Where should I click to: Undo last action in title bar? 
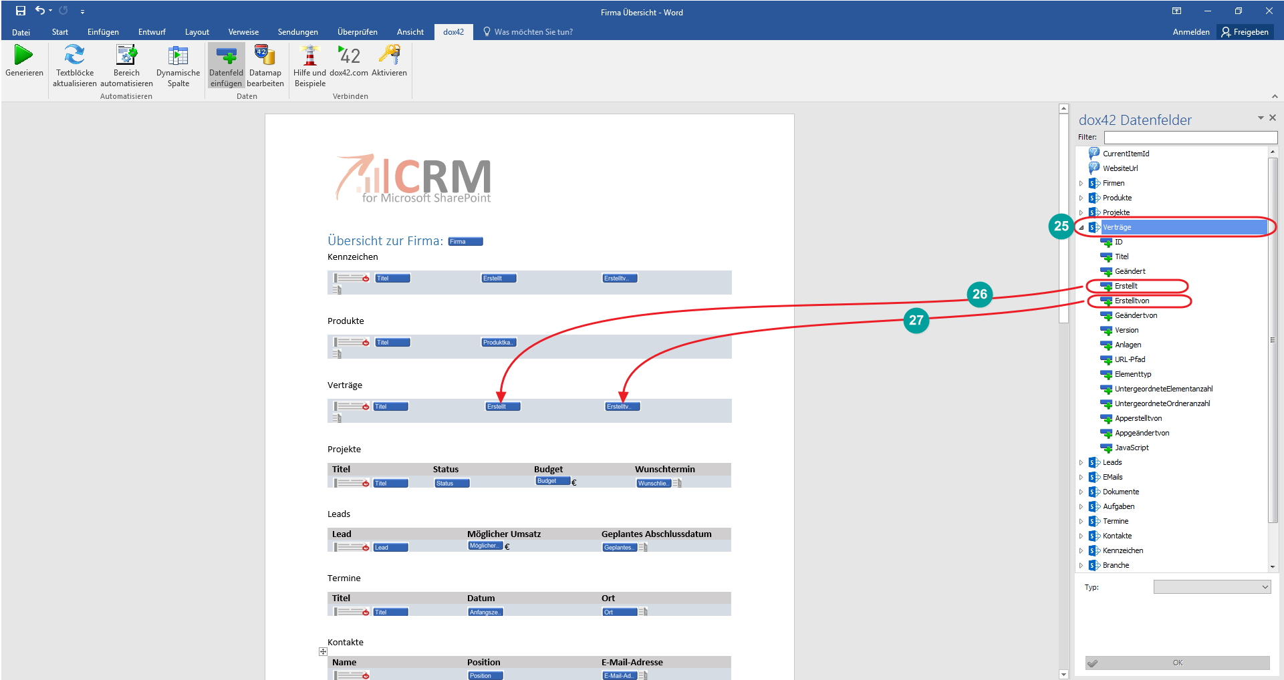40,11
